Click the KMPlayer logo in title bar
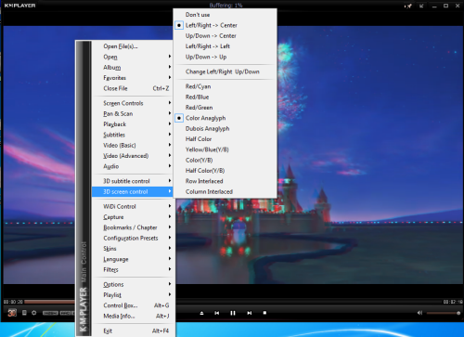The width and height of the screenshot is (464, 337). tap(19, 6)
